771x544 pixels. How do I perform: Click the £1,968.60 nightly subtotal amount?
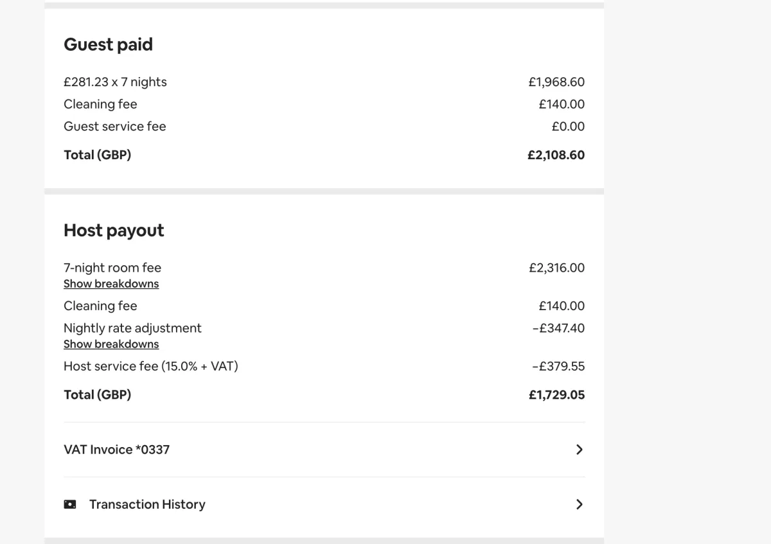tap(556, 82)
